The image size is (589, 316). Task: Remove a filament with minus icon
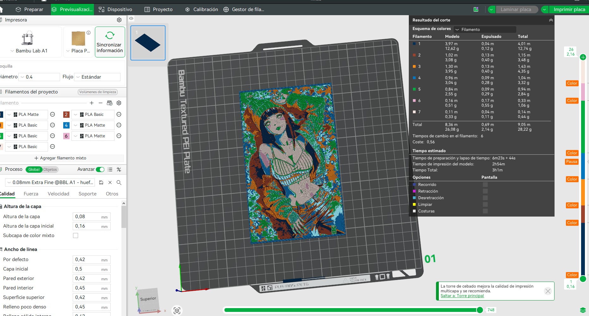pos(101,103)
